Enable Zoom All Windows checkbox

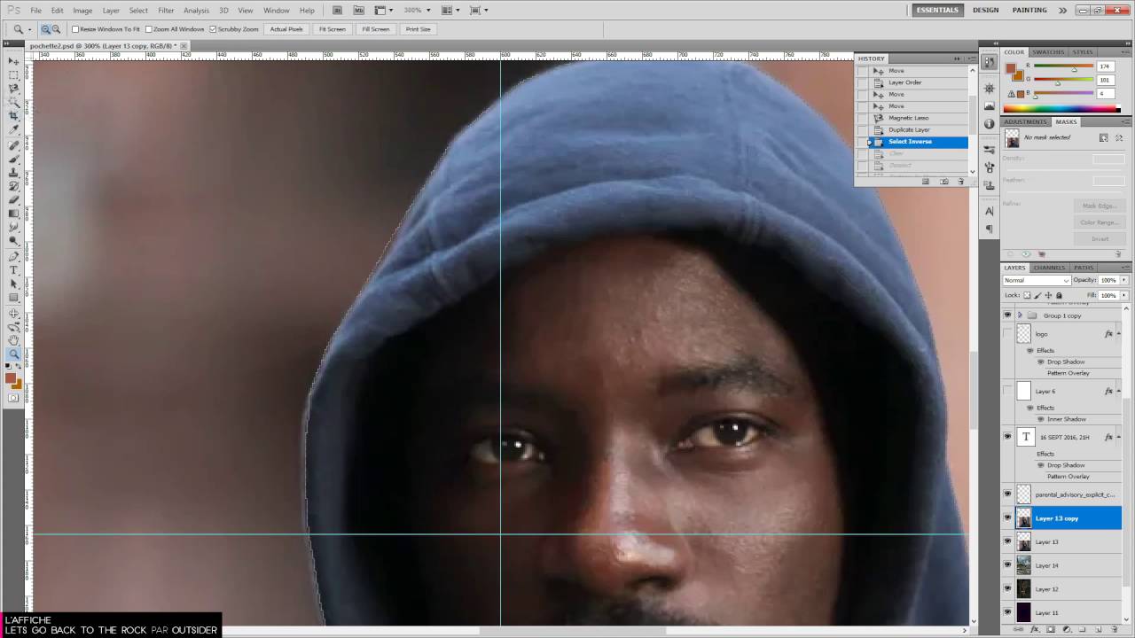[149, 29]
